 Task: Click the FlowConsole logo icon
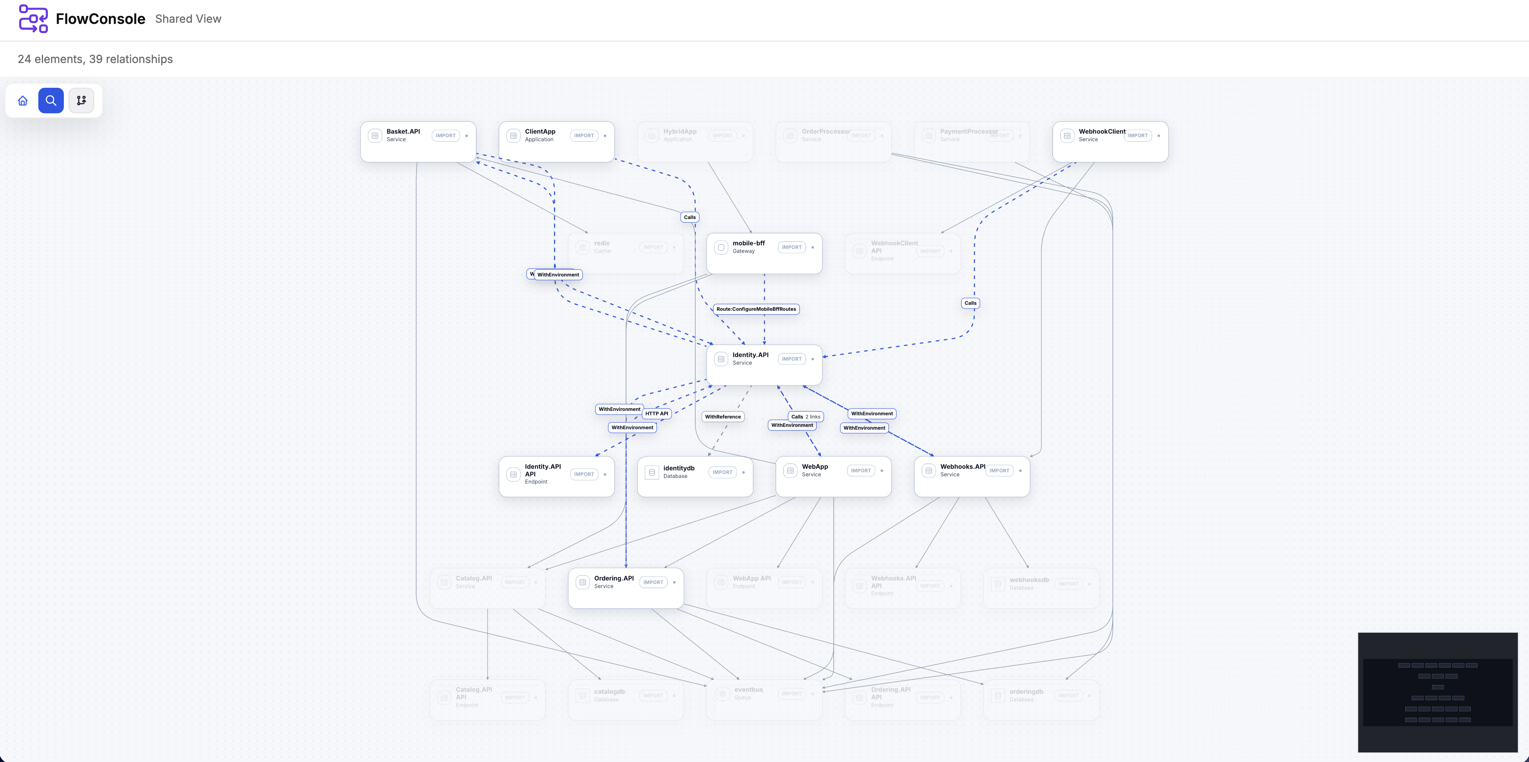(33, 18)
